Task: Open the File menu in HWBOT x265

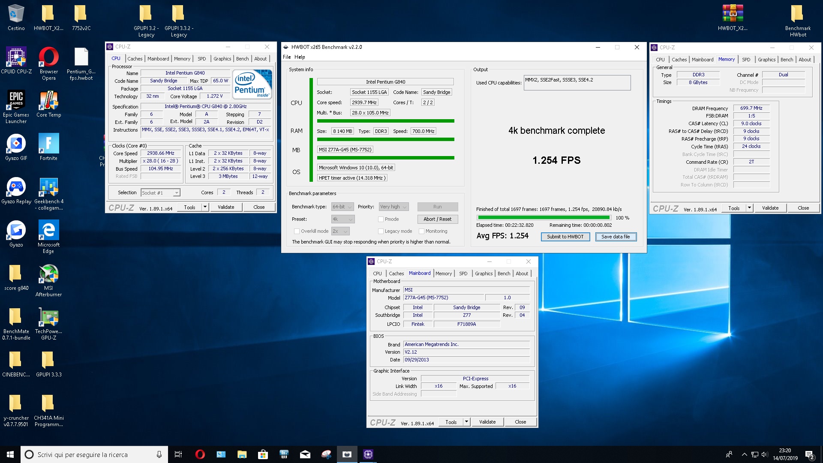Action: pyautogui.click(x=287, y=57)
